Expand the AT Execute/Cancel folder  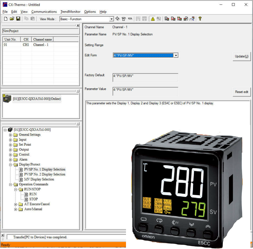pos(15,204)
